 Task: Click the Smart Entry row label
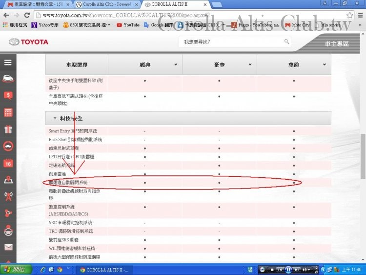click(73, 131)
